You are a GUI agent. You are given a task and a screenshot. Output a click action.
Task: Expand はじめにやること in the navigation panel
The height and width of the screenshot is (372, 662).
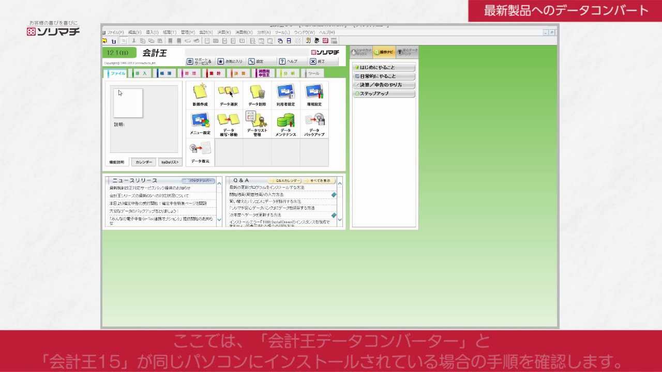[384, 68]
